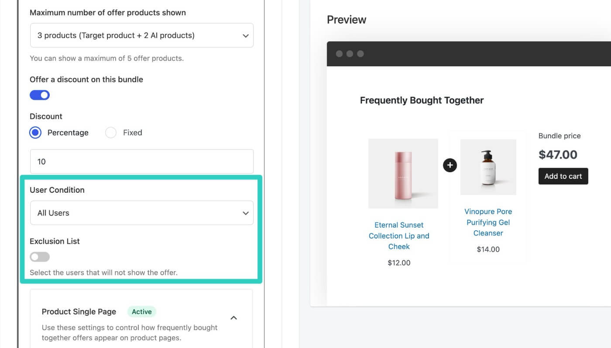Select the Percentage discount radio button
Screen dimensions: 611x348
coord(35,133)
